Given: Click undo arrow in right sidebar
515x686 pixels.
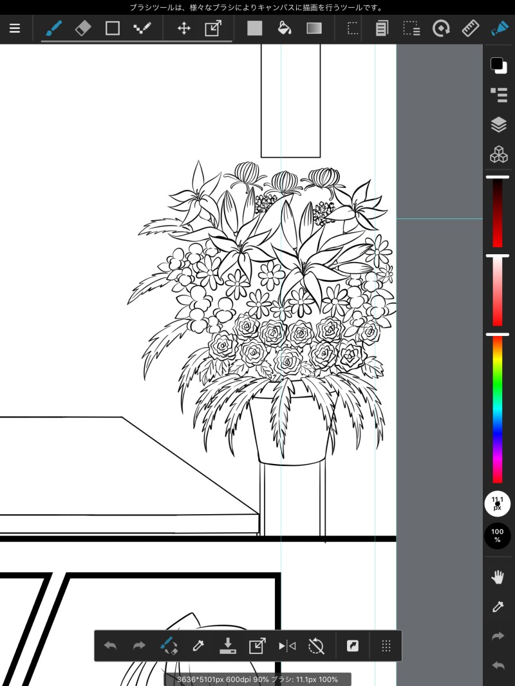Looking at the screenshot, I should (498, 666).
